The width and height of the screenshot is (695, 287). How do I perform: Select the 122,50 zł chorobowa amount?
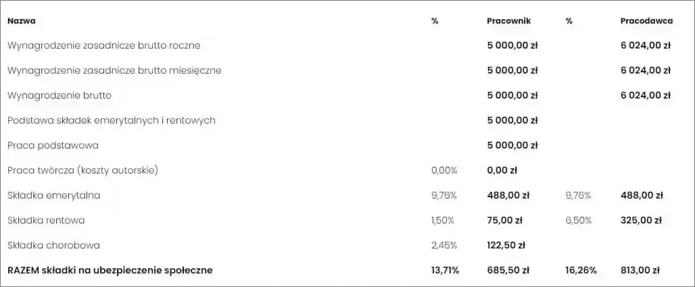(x=506, y=245)
